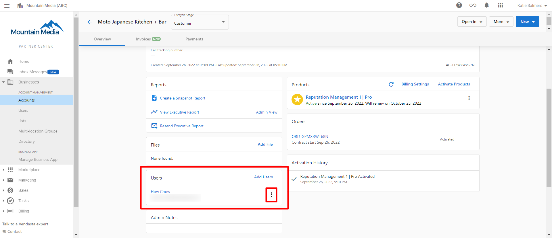Collapse the Businesses section
Viewport: 552px width, 238px height.
click(x=3, y=82)
